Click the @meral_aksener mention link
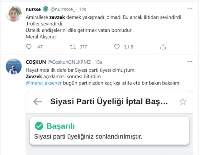203x155 pixels. click(x=44, y=83)
